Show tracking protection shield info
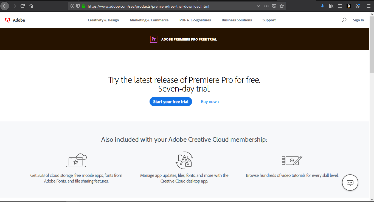This screenshot has width=374, height=202. [78, 6]
